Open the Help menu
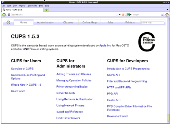The width and height of the screenshot is (171, 124). pyautogui.click(x=47, y=6)
